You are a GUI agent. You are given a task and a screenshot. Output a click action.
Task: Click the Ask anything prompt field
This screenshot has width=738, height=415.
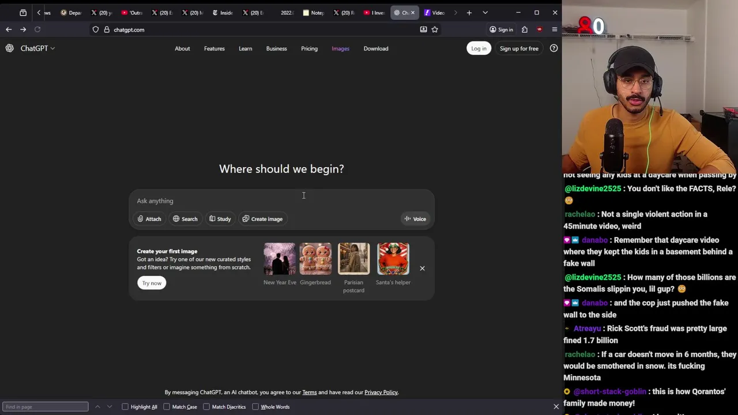point(281,201)
